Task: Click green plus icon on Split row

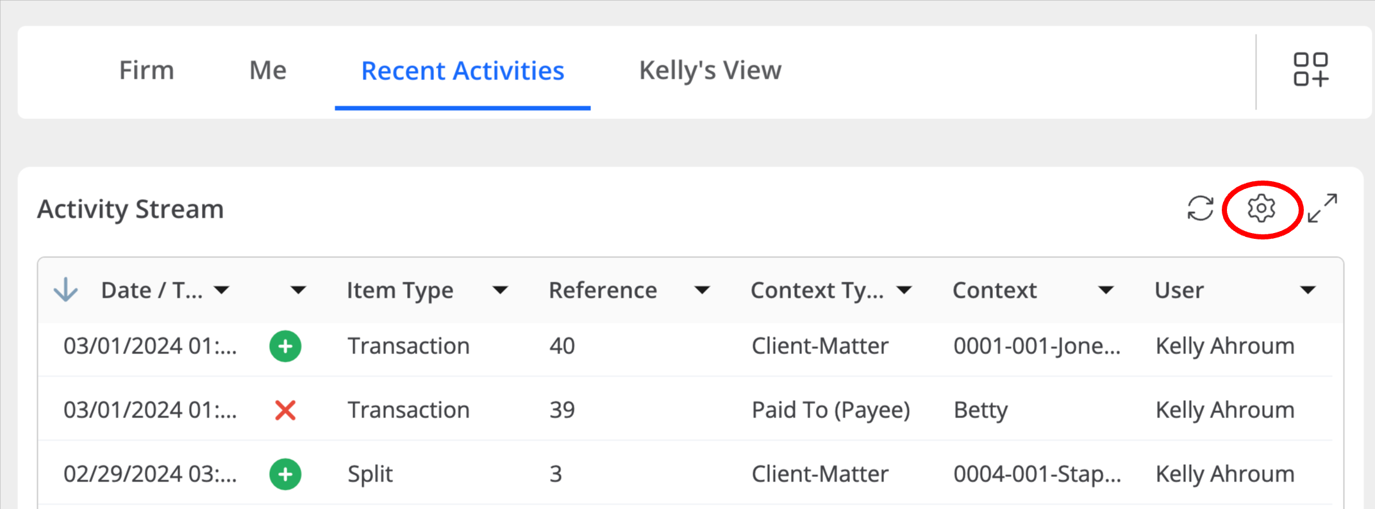Action: (x=285, y=474)
